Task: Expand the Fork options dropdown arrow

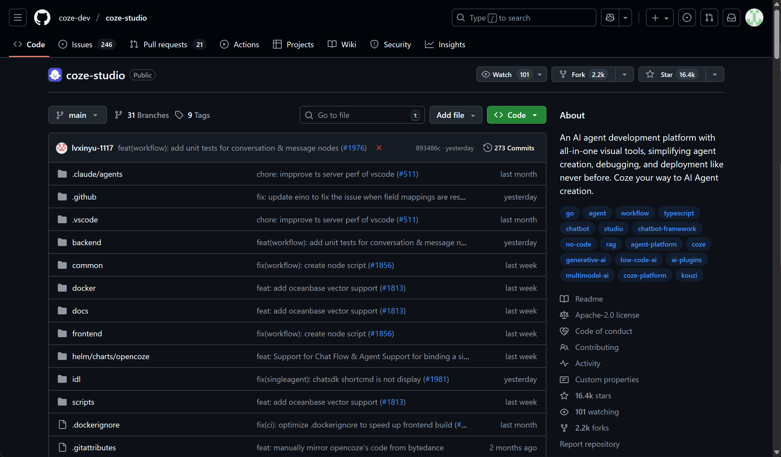Action: click(625, 74)
